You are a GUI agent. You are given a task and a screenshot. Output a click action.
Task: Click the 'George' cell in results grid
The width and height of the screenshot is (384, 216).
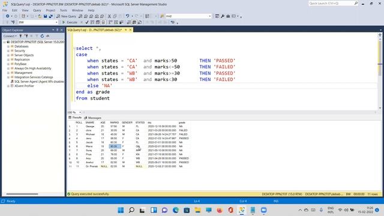point(90,127)
